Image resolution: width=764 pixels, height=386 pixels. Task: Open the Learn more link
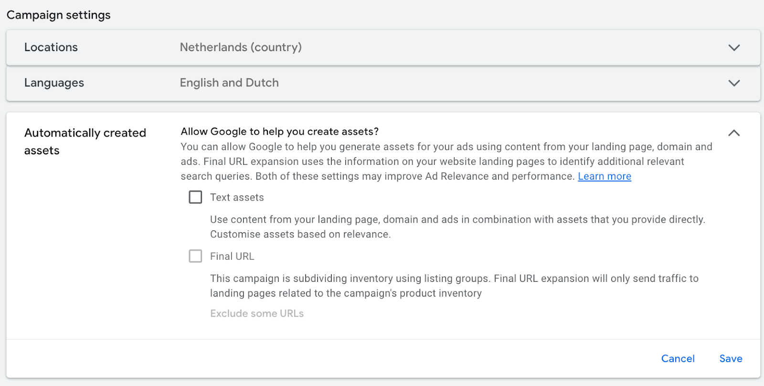click(604, 176)
